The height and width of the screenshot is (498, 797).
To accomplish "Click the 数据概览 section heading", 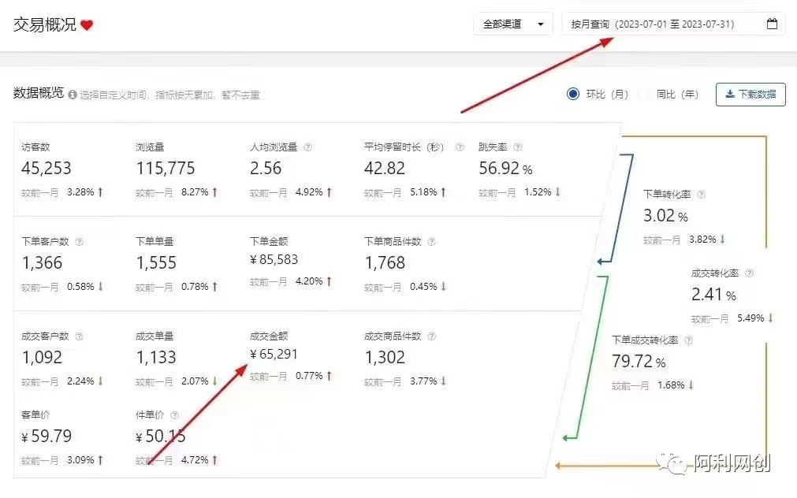I will pyautogui.click(x=39, y=93).
